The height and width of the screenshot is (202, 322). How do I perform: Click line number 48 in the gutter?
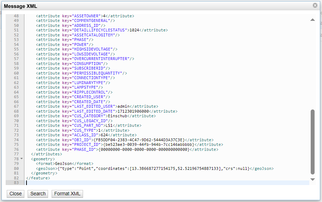pyautogui.click(x=16, y=16)
